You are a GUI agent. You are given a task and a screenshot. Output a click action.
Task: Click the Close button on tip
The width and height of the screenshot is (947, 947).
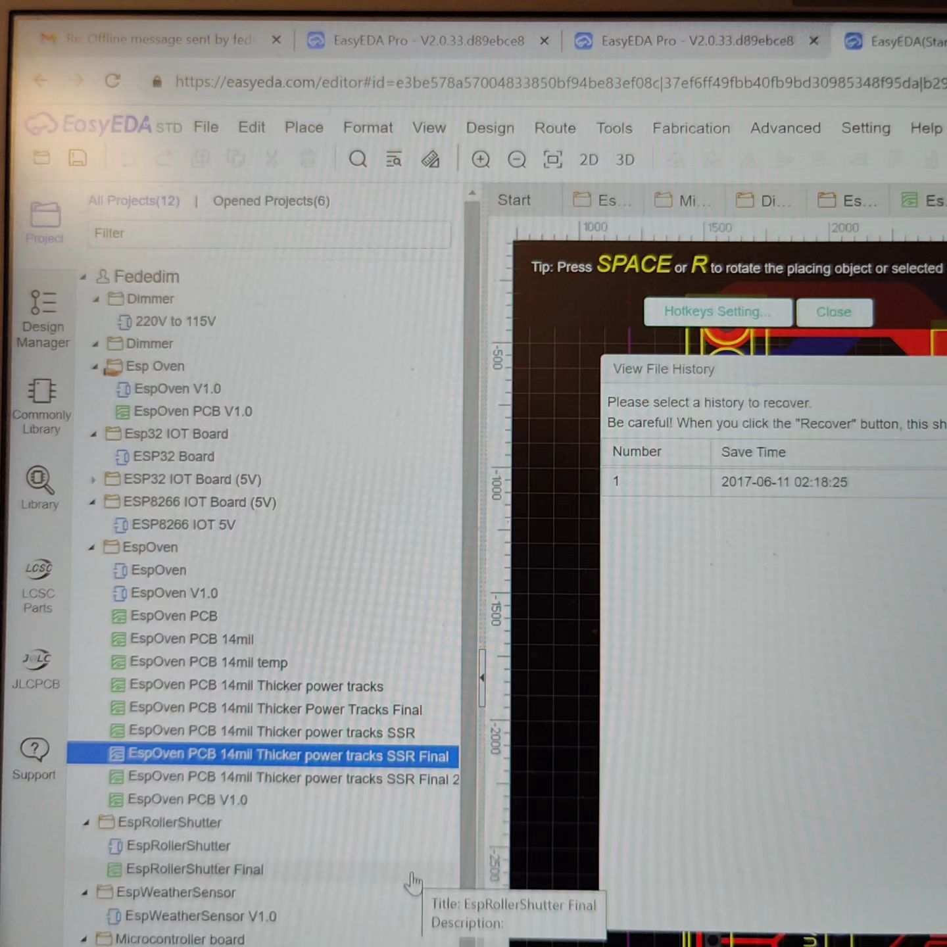coord(834,312)
